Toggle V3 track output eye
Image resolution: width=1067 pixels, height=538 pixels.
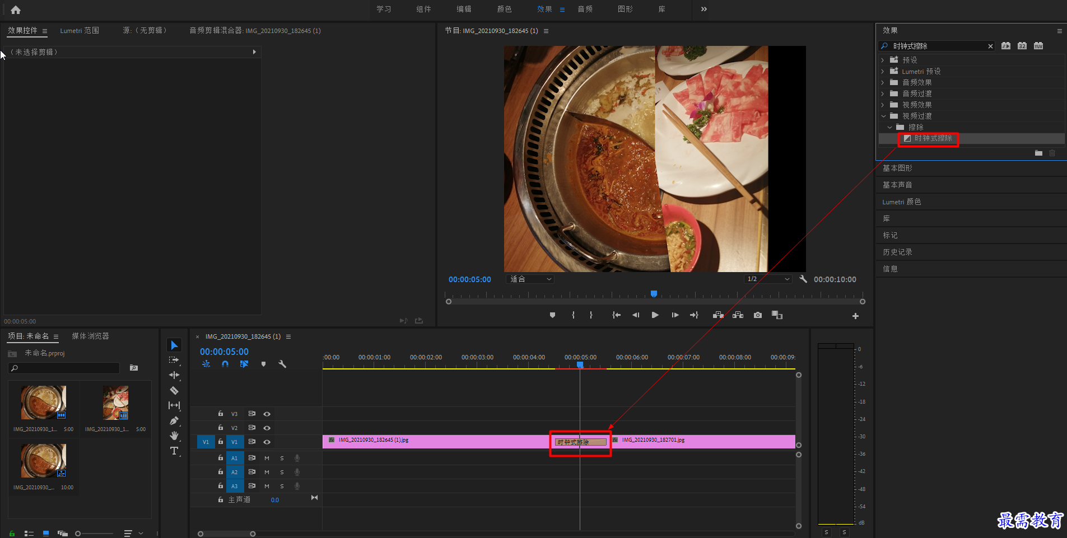click(267, 414)
